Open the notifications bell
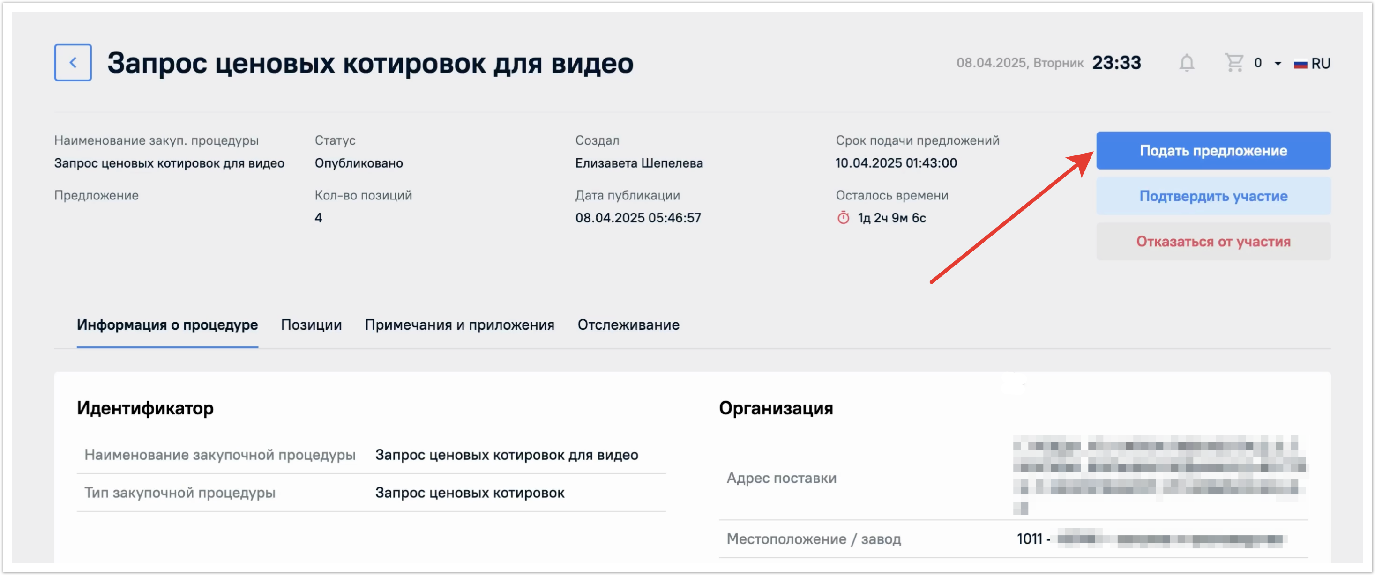This screenshot has width=1375, height=575. coord(1186,63)
